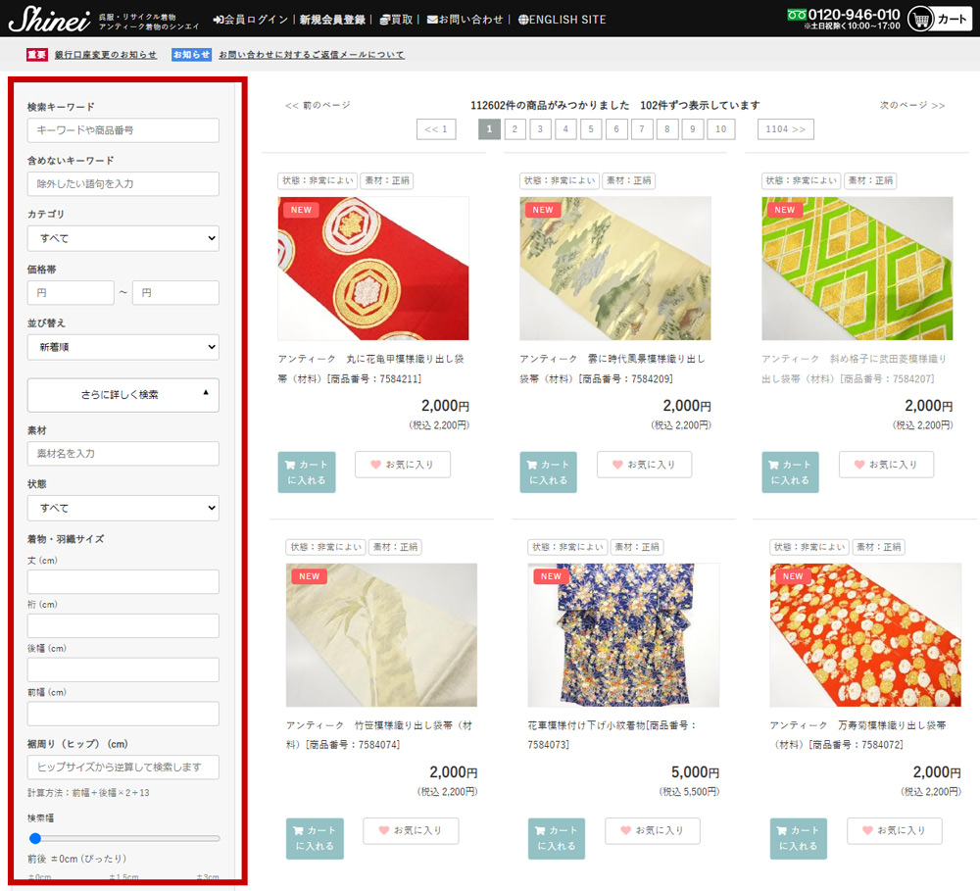Open the 状態 condition dropdown
Image resolution: width=980 pixels, height=891 pixels.
coord(122,508)
